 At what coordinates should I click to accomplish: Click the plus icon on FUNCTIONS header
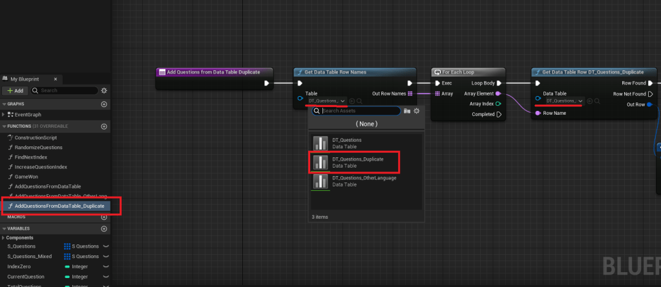(104, 126)
